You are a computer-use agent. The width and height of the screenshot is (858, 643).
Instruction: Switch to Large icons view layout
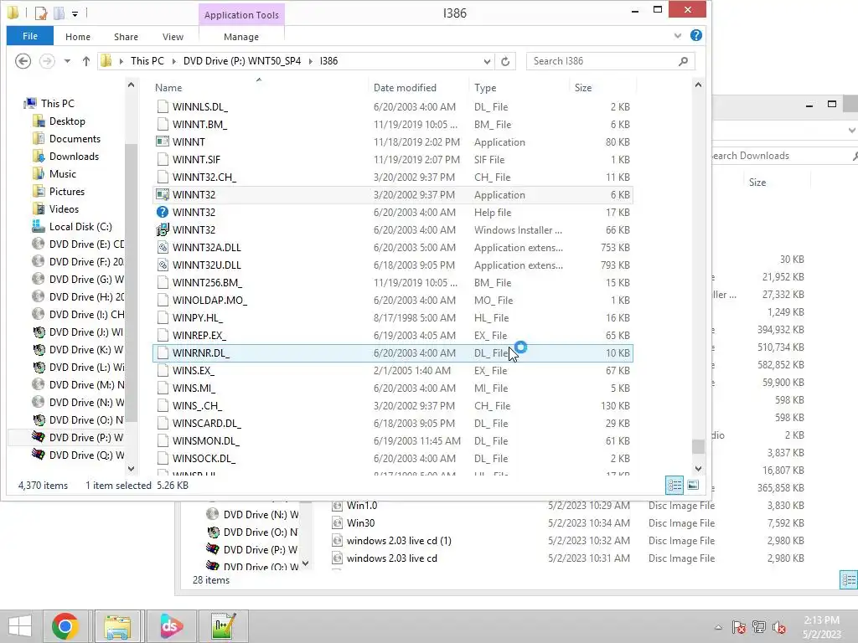693,485
